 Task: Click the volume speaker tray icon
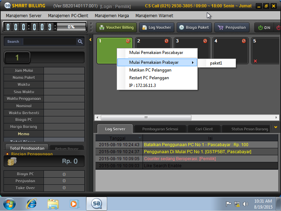245,204
